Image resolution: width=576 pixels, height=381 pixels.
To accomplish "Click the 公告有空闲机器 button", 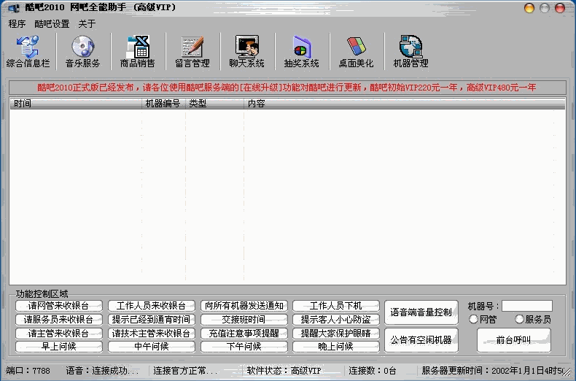I will (421, 340).
